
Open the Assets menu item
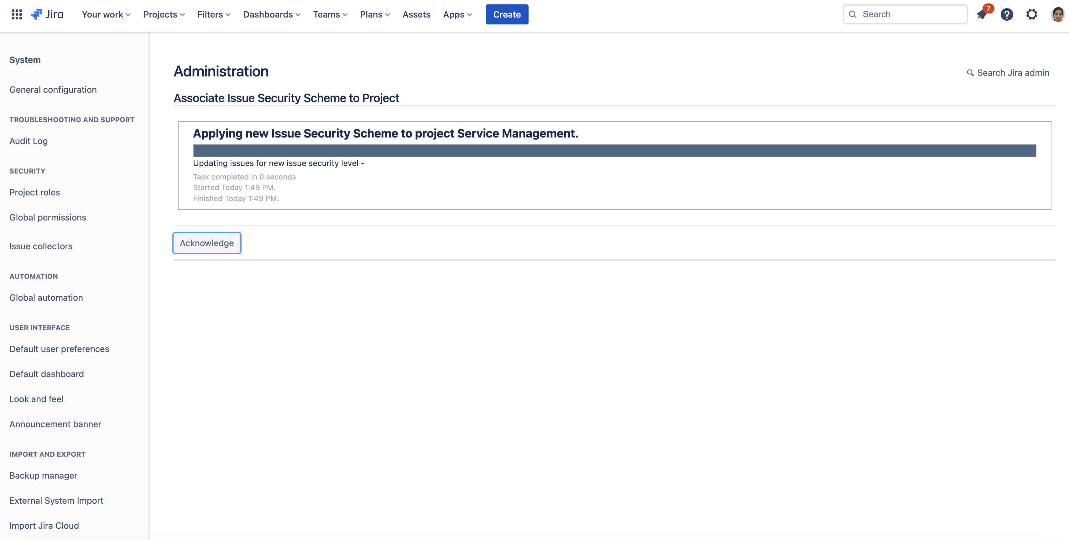pyautogui.click(x=416, y=14)
